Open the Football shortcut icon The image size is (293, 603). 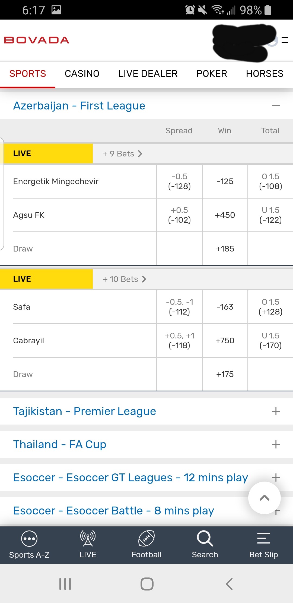pos(146,539)
